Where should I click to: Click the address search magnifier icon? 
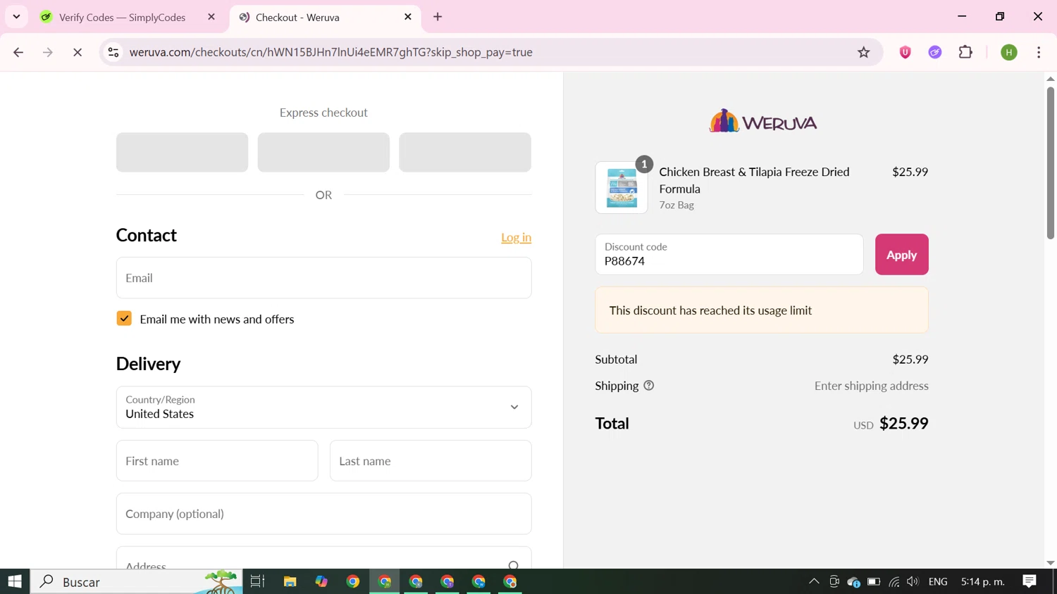(514, 564)
